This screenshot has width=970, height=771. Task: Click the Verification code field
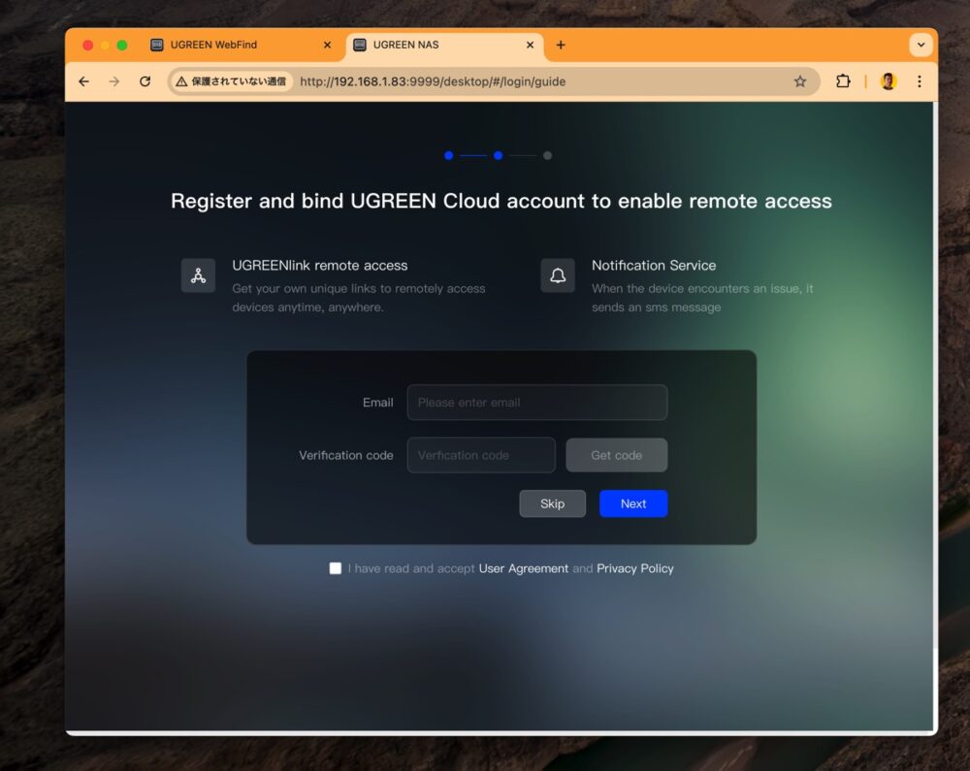481,455
